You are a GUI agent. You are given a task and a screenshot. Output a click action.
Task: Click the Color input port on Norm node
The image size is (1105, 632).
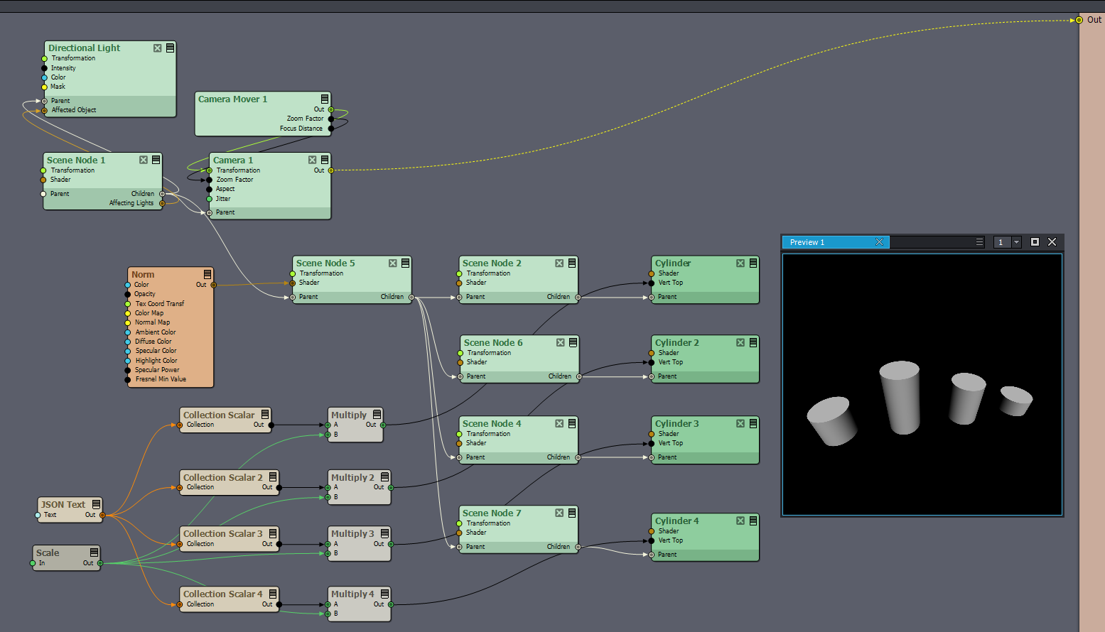point(128,285)
